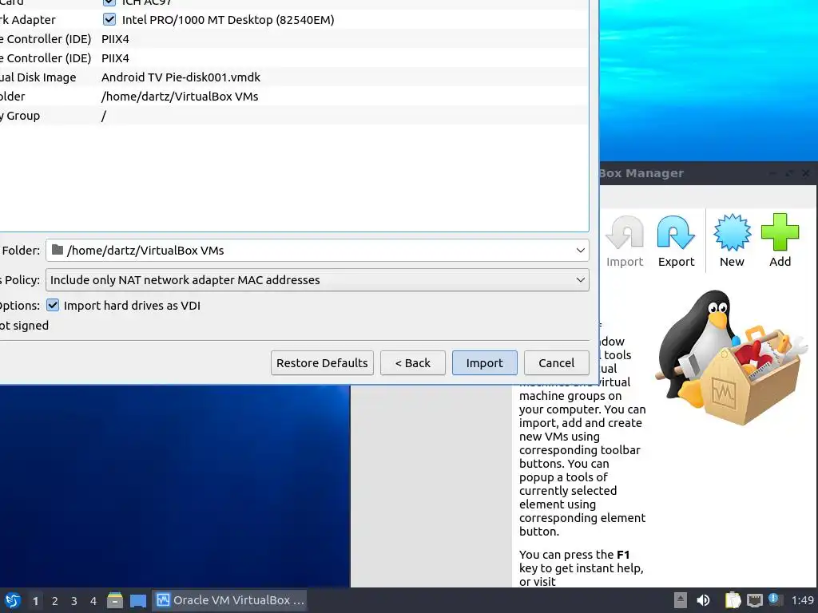This screenshot has width=818, height=613.
Task: Close the VirtualBox Manager window
Action: 805,173
